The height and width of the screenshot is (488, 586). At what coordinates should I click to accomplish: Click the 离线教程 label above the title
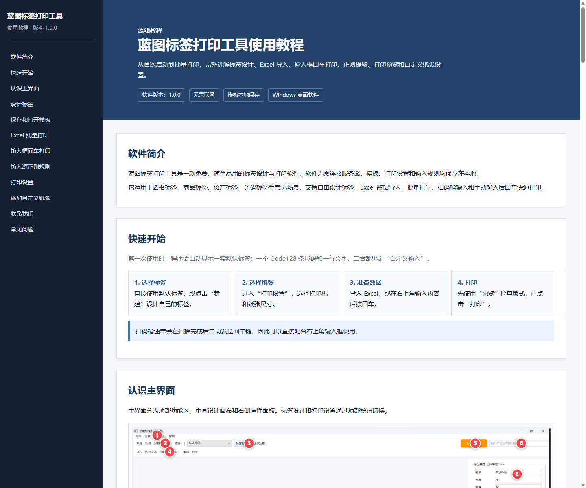pyautogui.click(x=150, y=31)
